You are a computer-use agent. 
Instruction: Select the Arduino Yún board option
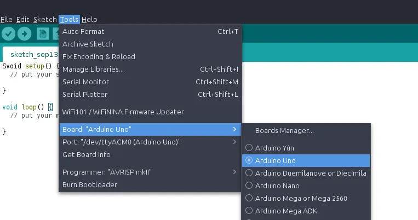pos(278,148)
